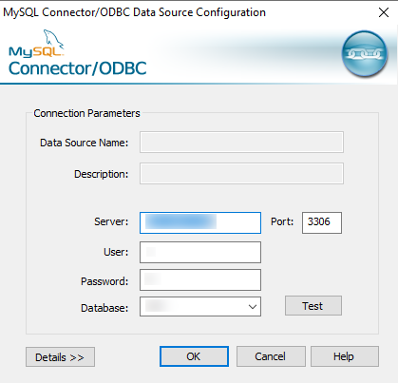The image size is (398, 383).
Task: Click the Connection Parameters group label
Action: tap(86, 113)
